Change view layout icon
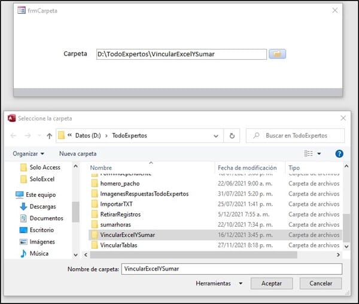This screenshot has height=304, width=359. click(x=309, y=154)
